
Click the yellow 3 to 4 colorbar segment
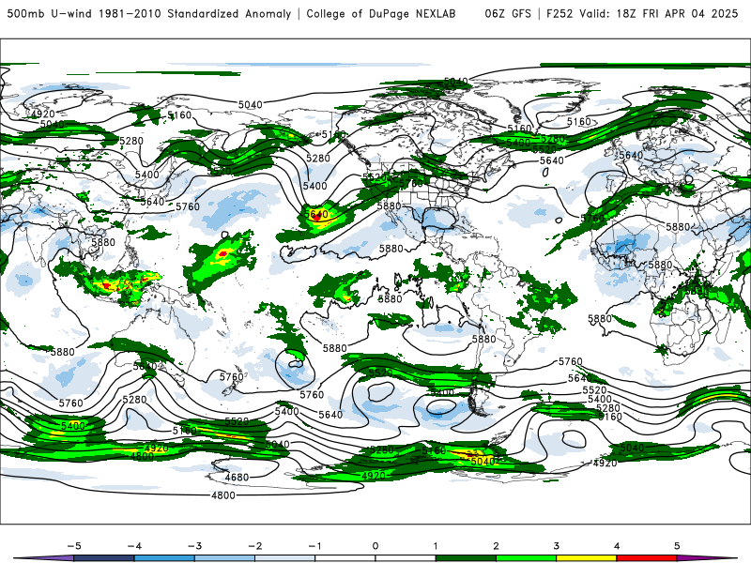(587, 558)
